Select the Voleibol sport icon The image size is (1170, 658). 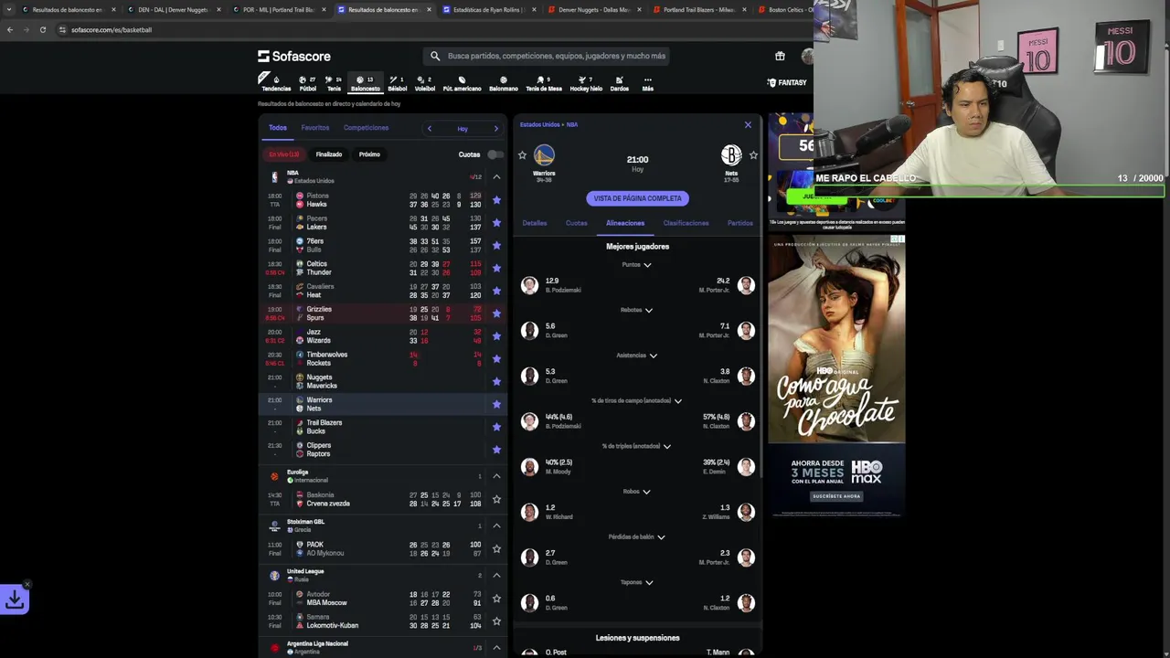(x=425, y=83)
